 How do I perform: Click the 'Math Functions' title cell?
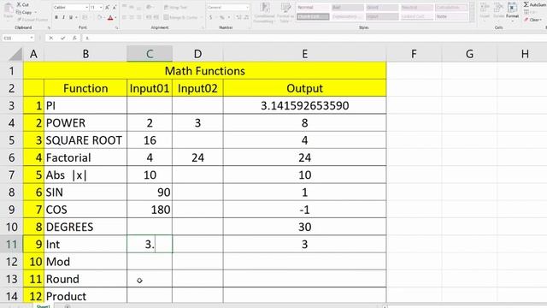(x=205, y=71)
